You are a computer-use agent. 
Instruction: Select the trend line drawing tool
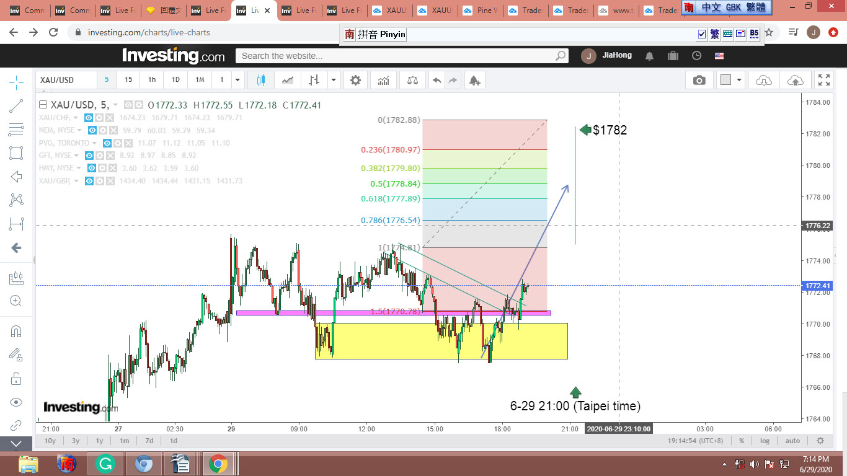coord(16,106)
